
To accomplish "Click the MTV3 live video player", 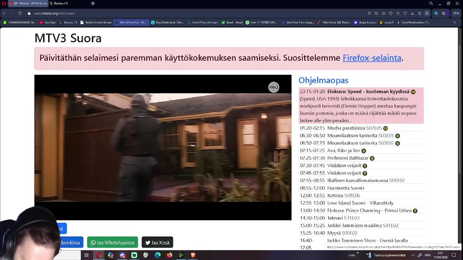I will pyautogui.click(x=163, y=147).
